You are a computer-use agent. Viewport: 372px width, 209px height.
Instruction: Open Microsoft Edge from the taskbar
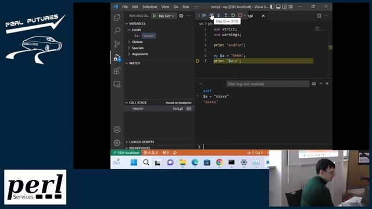pos(195,163)
